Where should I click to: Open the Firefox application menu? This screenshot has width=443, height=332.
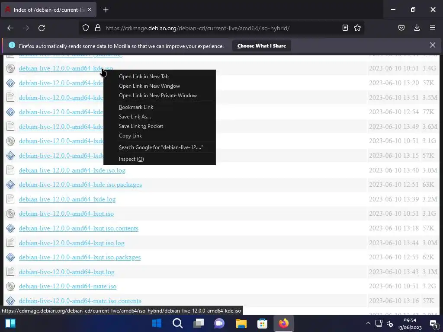(433, 28)
